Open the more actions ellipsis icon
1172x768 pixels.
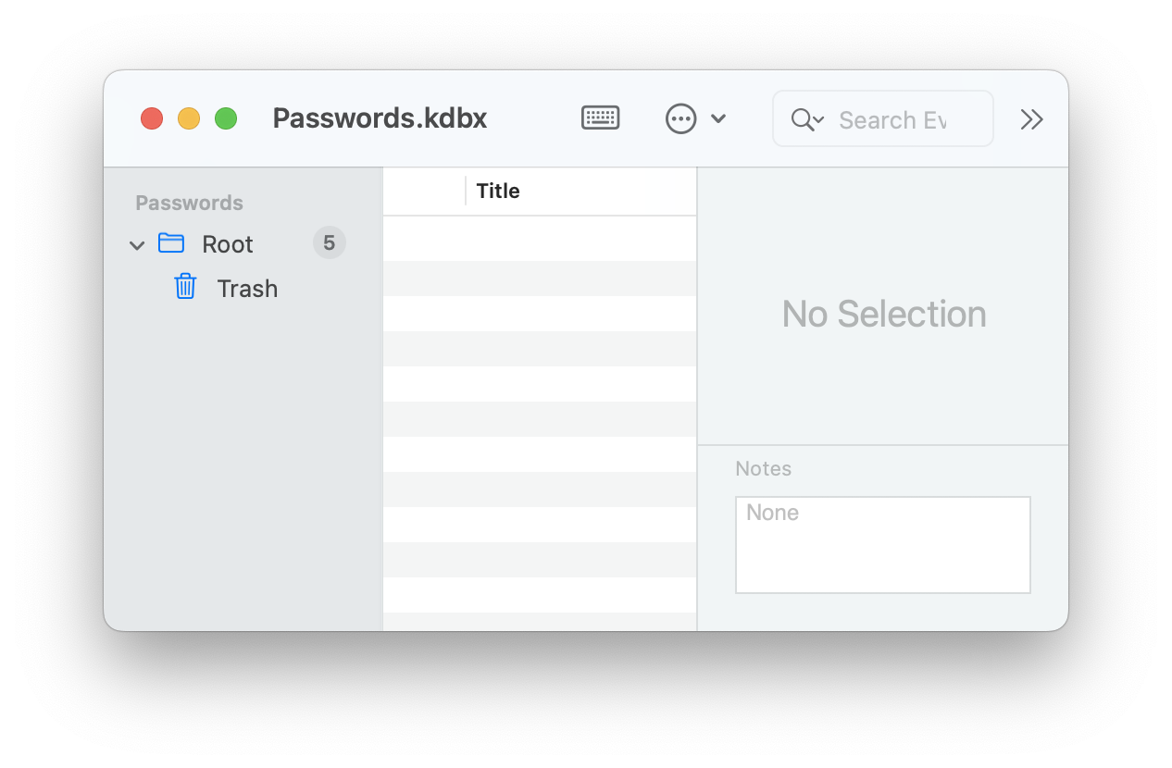tap(680, 118)
